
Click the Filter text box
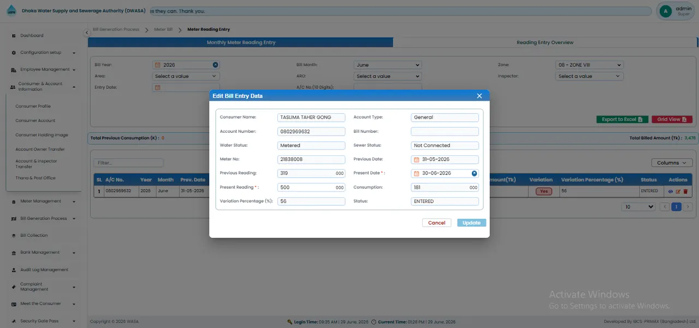point(128,163)
